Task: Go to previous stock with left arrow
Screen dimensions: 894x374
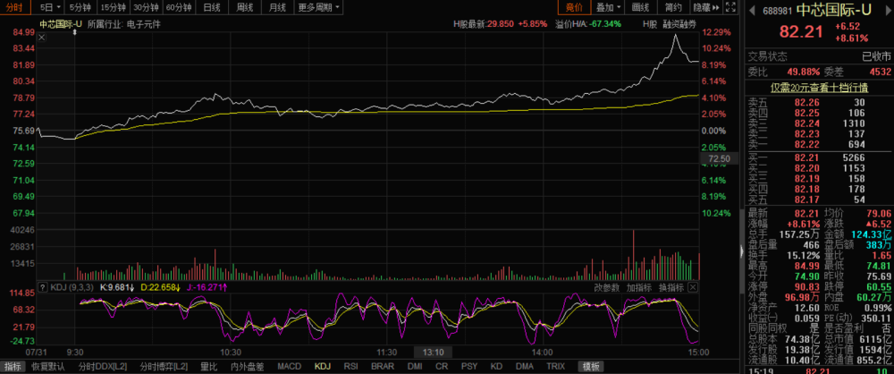Action: point(753,10)
